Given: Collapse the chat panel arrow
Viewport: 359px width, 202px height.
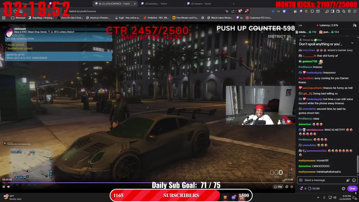Looking at the screenshot, I should point(300,25).
